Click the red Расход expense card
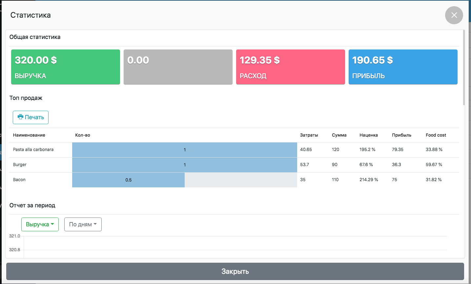471x284 pixels. (x=290, y=67)
